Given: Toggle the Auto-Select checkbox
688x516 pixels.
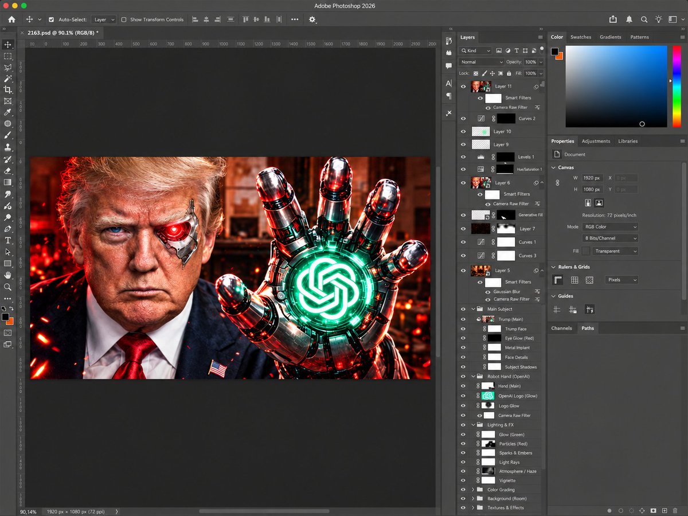Looking at the screenshot, I should point(51,19).
